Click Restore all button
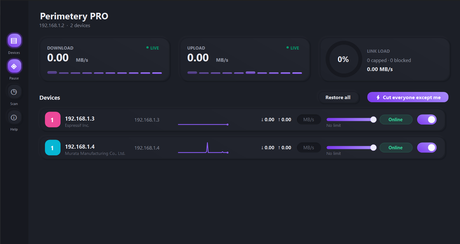This screenshot has height=244, width=460. coord(338,97)
